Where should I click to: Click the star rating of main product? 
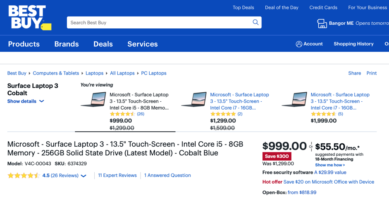click(24, 175)
